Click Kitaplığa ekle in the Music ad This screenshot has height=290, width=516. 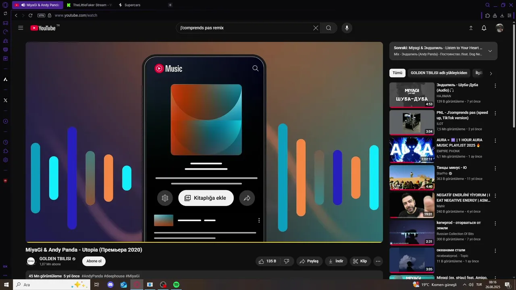pyautogui.click(x=206, y=198)
